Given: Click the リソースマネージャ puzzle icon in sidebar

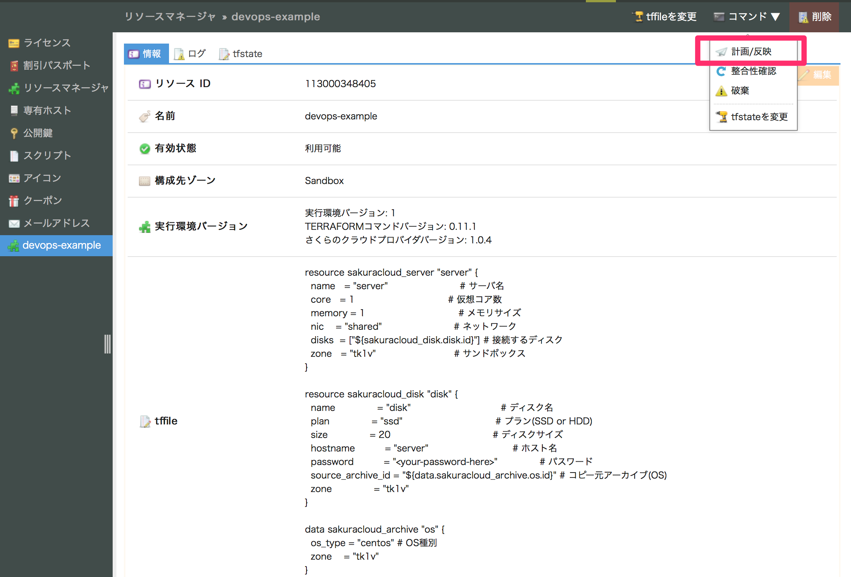Looking at the screenshot, I should click(14, 89).
